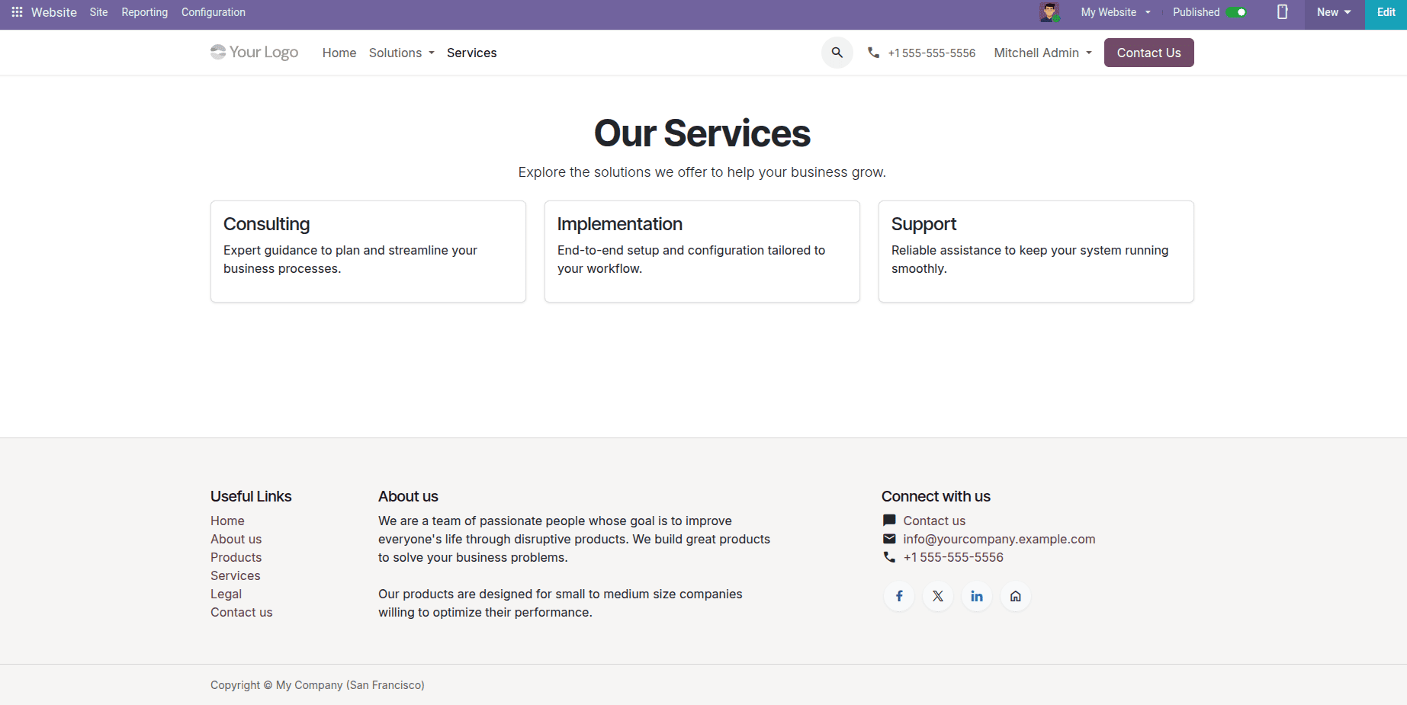Screen dimensions: 1407x705
Task: Open the X (Twitter) social icon
Action: (x=938, y=596)
